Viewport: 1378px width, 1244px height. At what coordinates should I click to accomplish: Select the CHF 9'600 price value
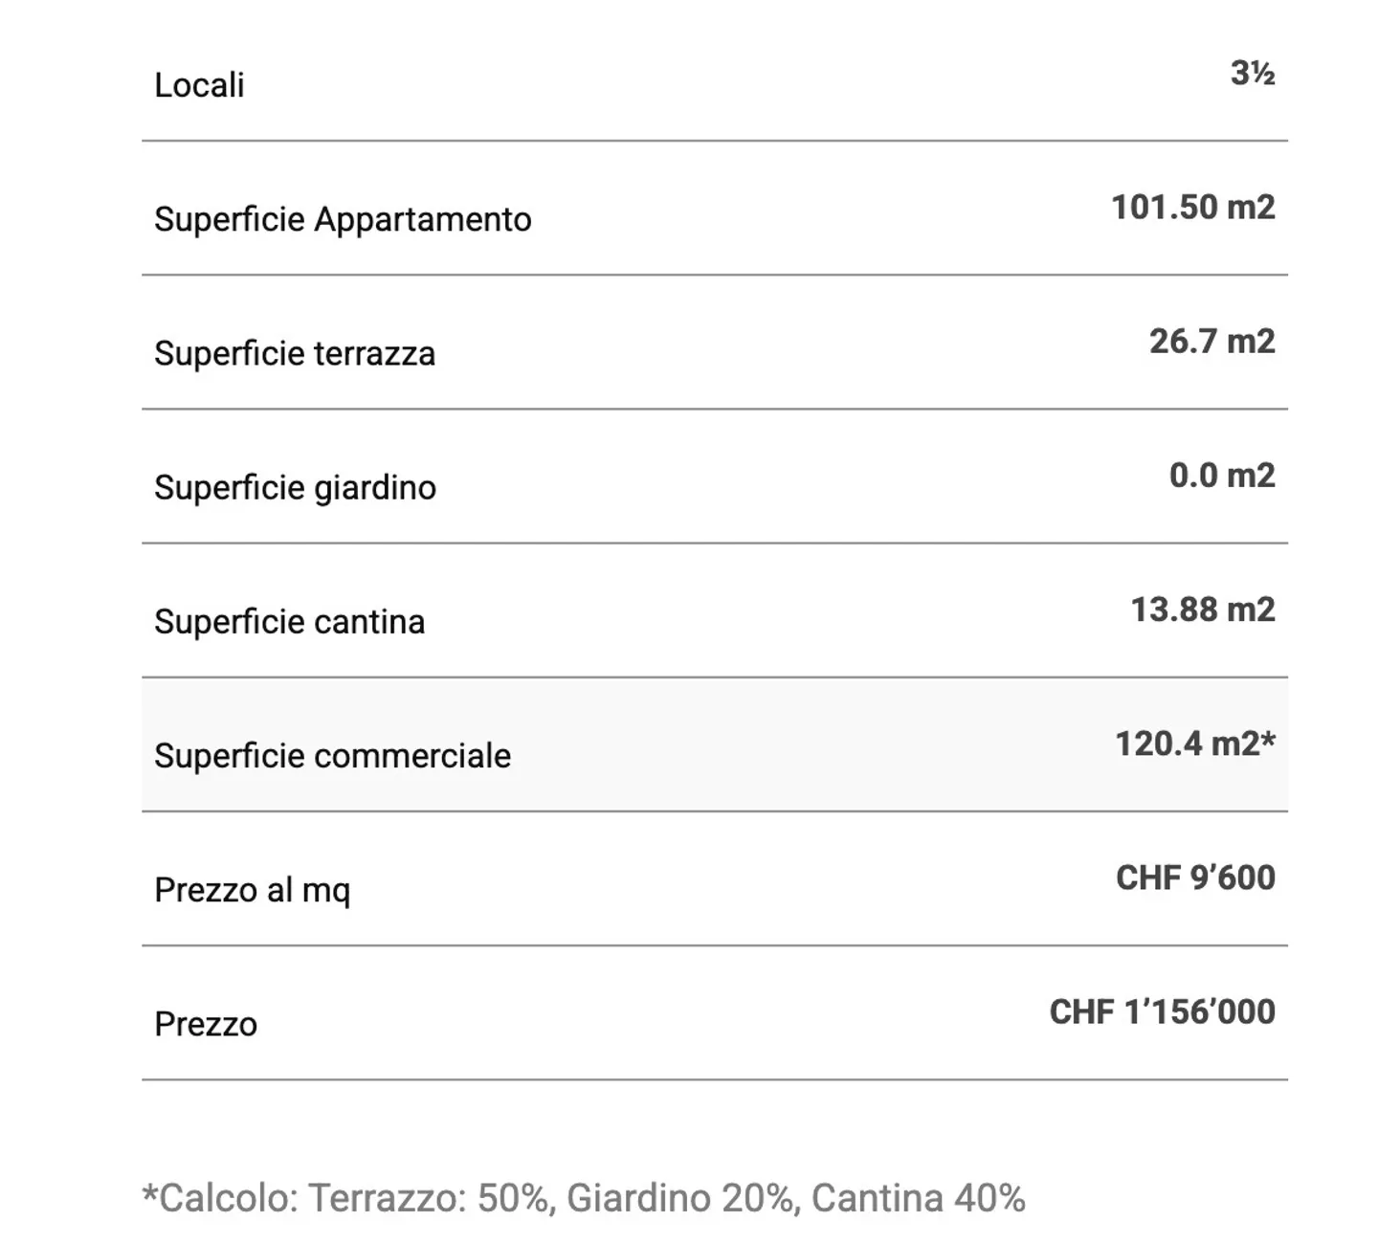pyautogui.click(x=1194, y=877)
